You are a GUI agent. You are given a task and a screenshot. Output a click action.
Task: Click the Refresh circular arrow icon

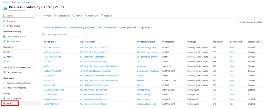[x=74, y=16]
